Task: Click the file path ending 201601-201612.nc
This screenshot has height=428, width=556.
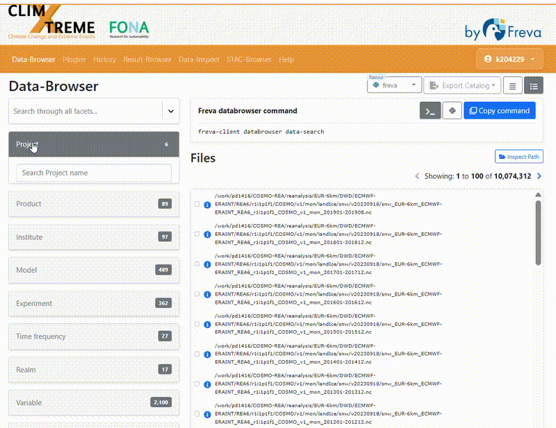Action: click(x=328, y=294)
